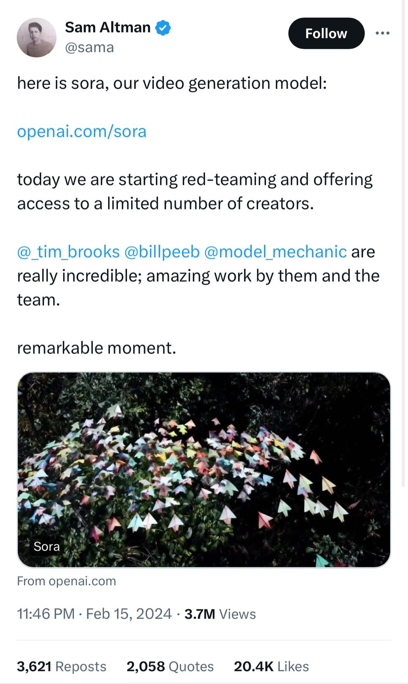Image resolution: width=408 pixels, height=684 pixels.
Task: Open the @model_mechanic mention
Action: tap(276, 252)
